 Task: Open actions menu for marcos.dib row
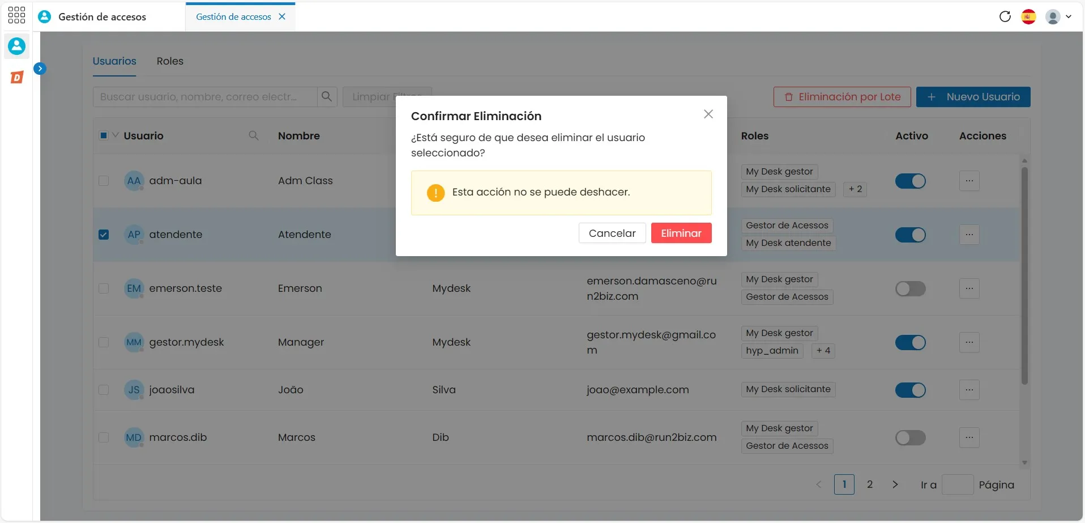click(969, 437)
